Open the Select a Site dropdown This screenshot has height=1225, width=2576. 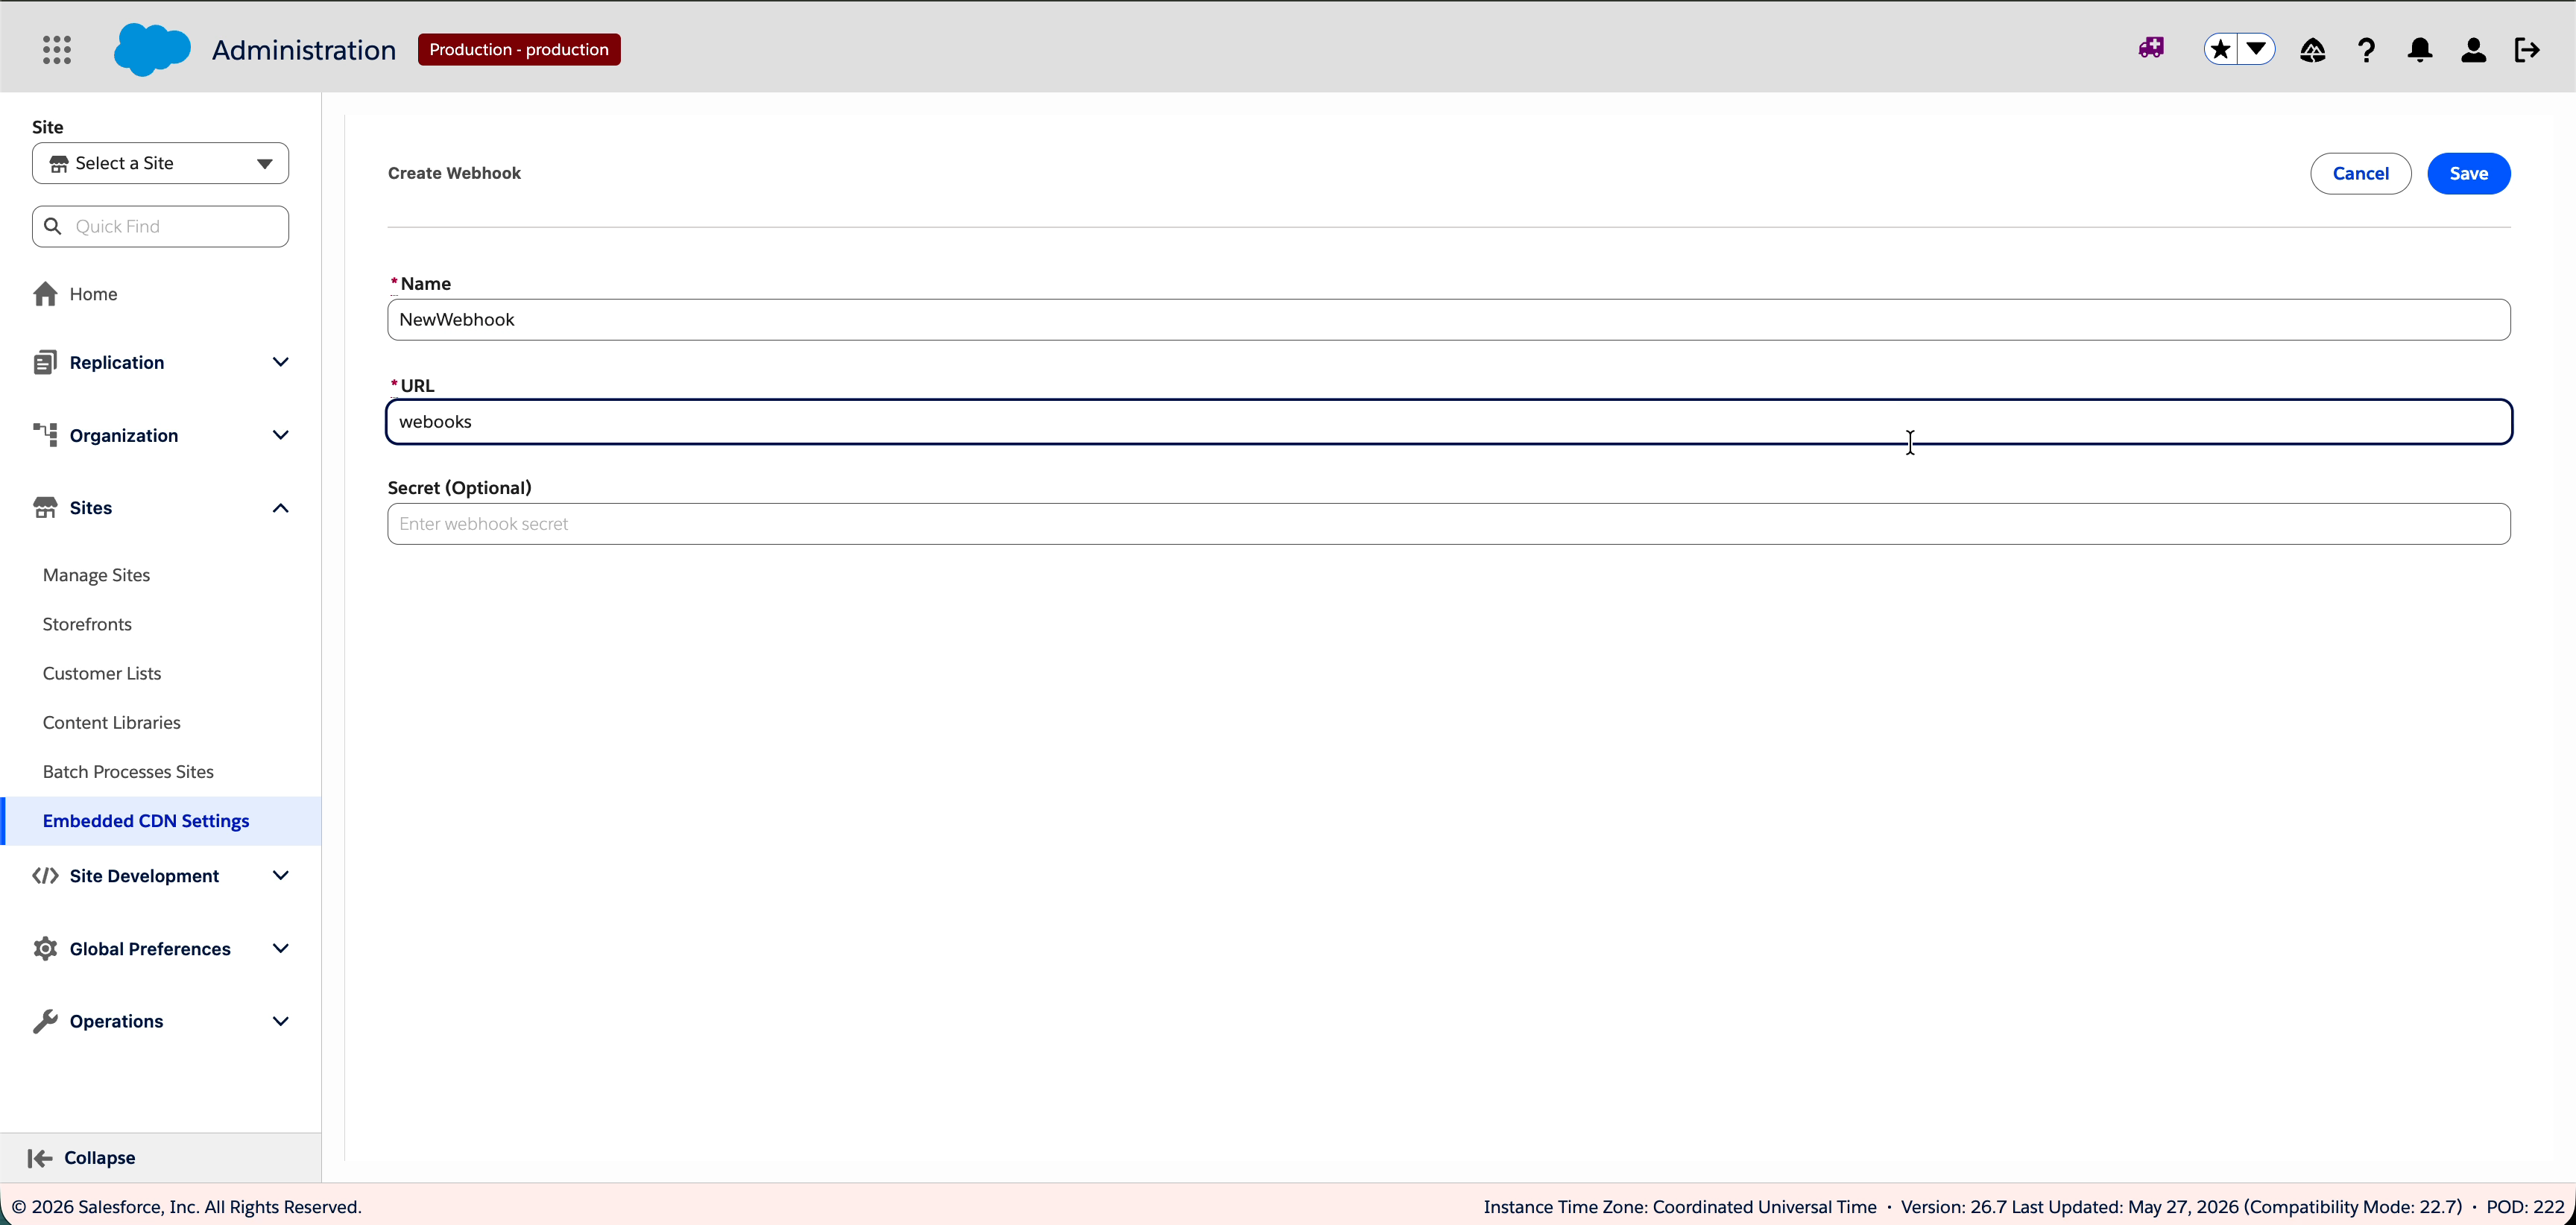(x=160, y=163)
